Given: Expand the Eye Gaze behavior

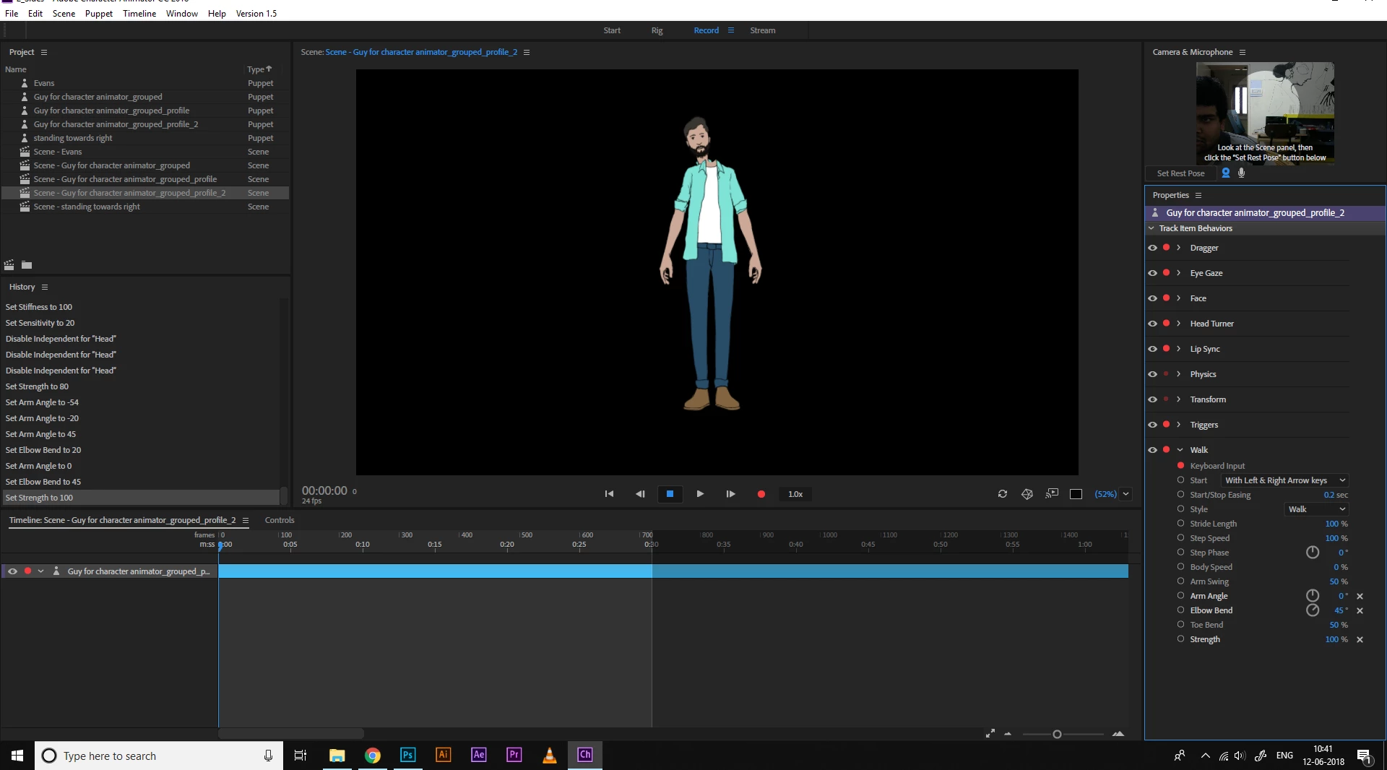Looking at the screenshot, I should [x=1179, y=273].
